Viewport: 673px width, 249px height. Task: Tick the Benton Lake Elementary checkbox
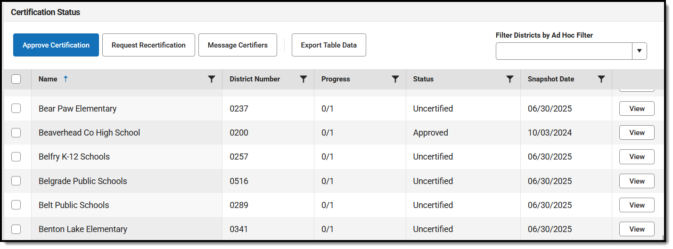(x=16, y=229)
